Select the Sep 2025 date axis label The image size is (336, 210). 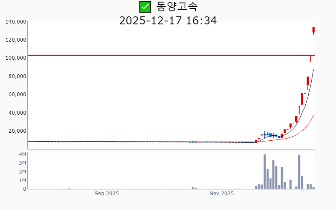[x=107, y=194]
